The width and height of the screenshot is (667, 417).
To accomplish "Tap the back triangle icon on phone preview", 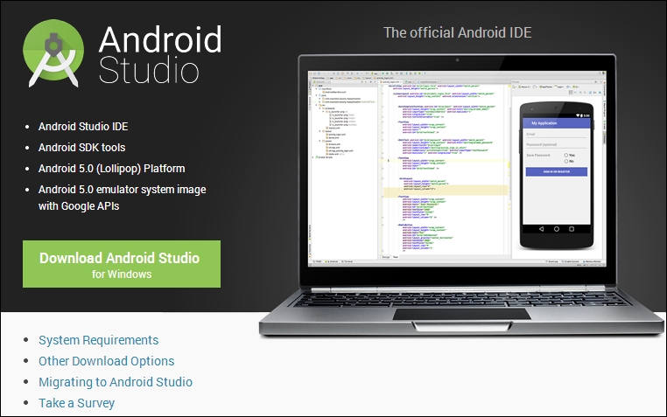I will click(x=541, y=229).
